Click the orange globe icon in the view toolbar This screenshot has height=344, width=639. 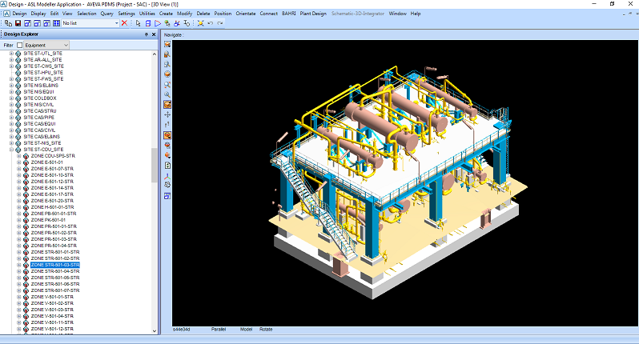167,74
